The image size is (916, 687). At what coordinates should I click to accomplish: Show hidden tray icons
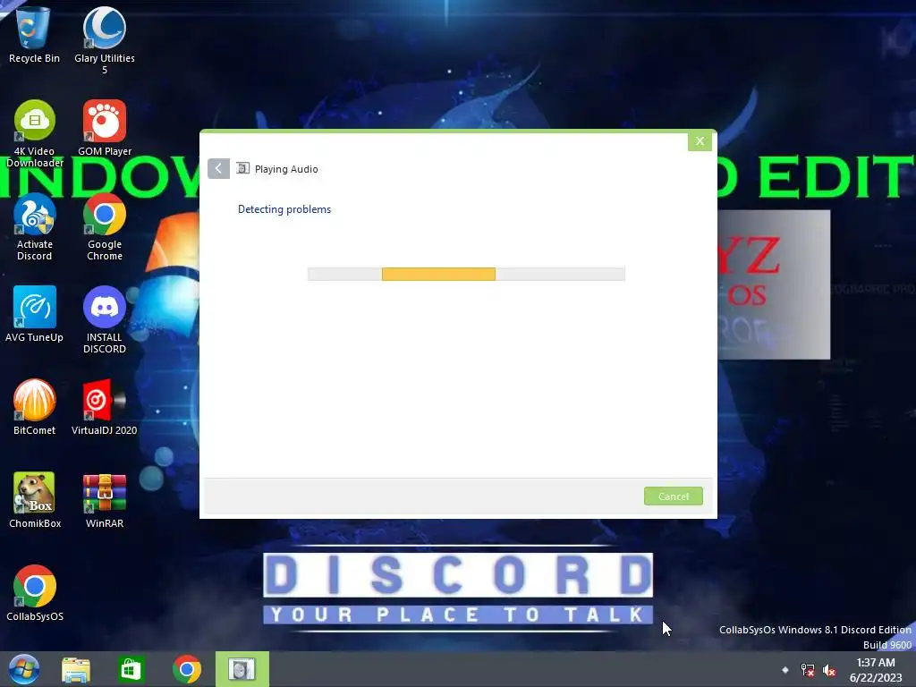pos(785,669)
